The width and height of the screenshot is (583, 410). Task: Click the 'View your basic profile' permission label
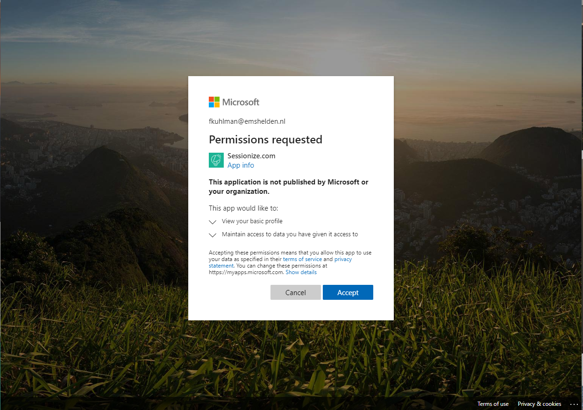click(x=252, y=221)
